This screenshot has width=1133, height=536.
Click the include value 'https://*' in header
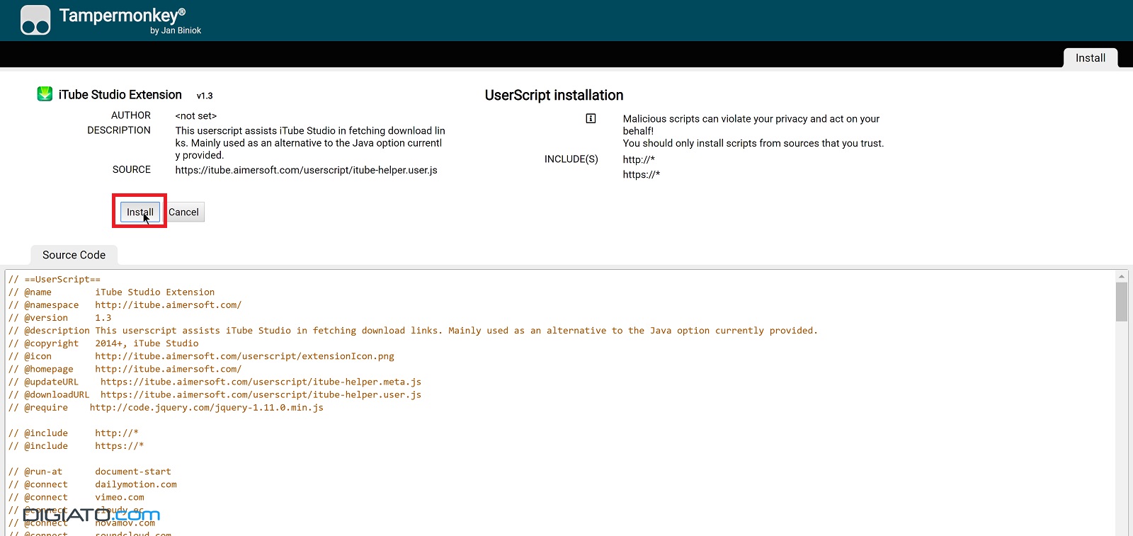click(642, 174)
